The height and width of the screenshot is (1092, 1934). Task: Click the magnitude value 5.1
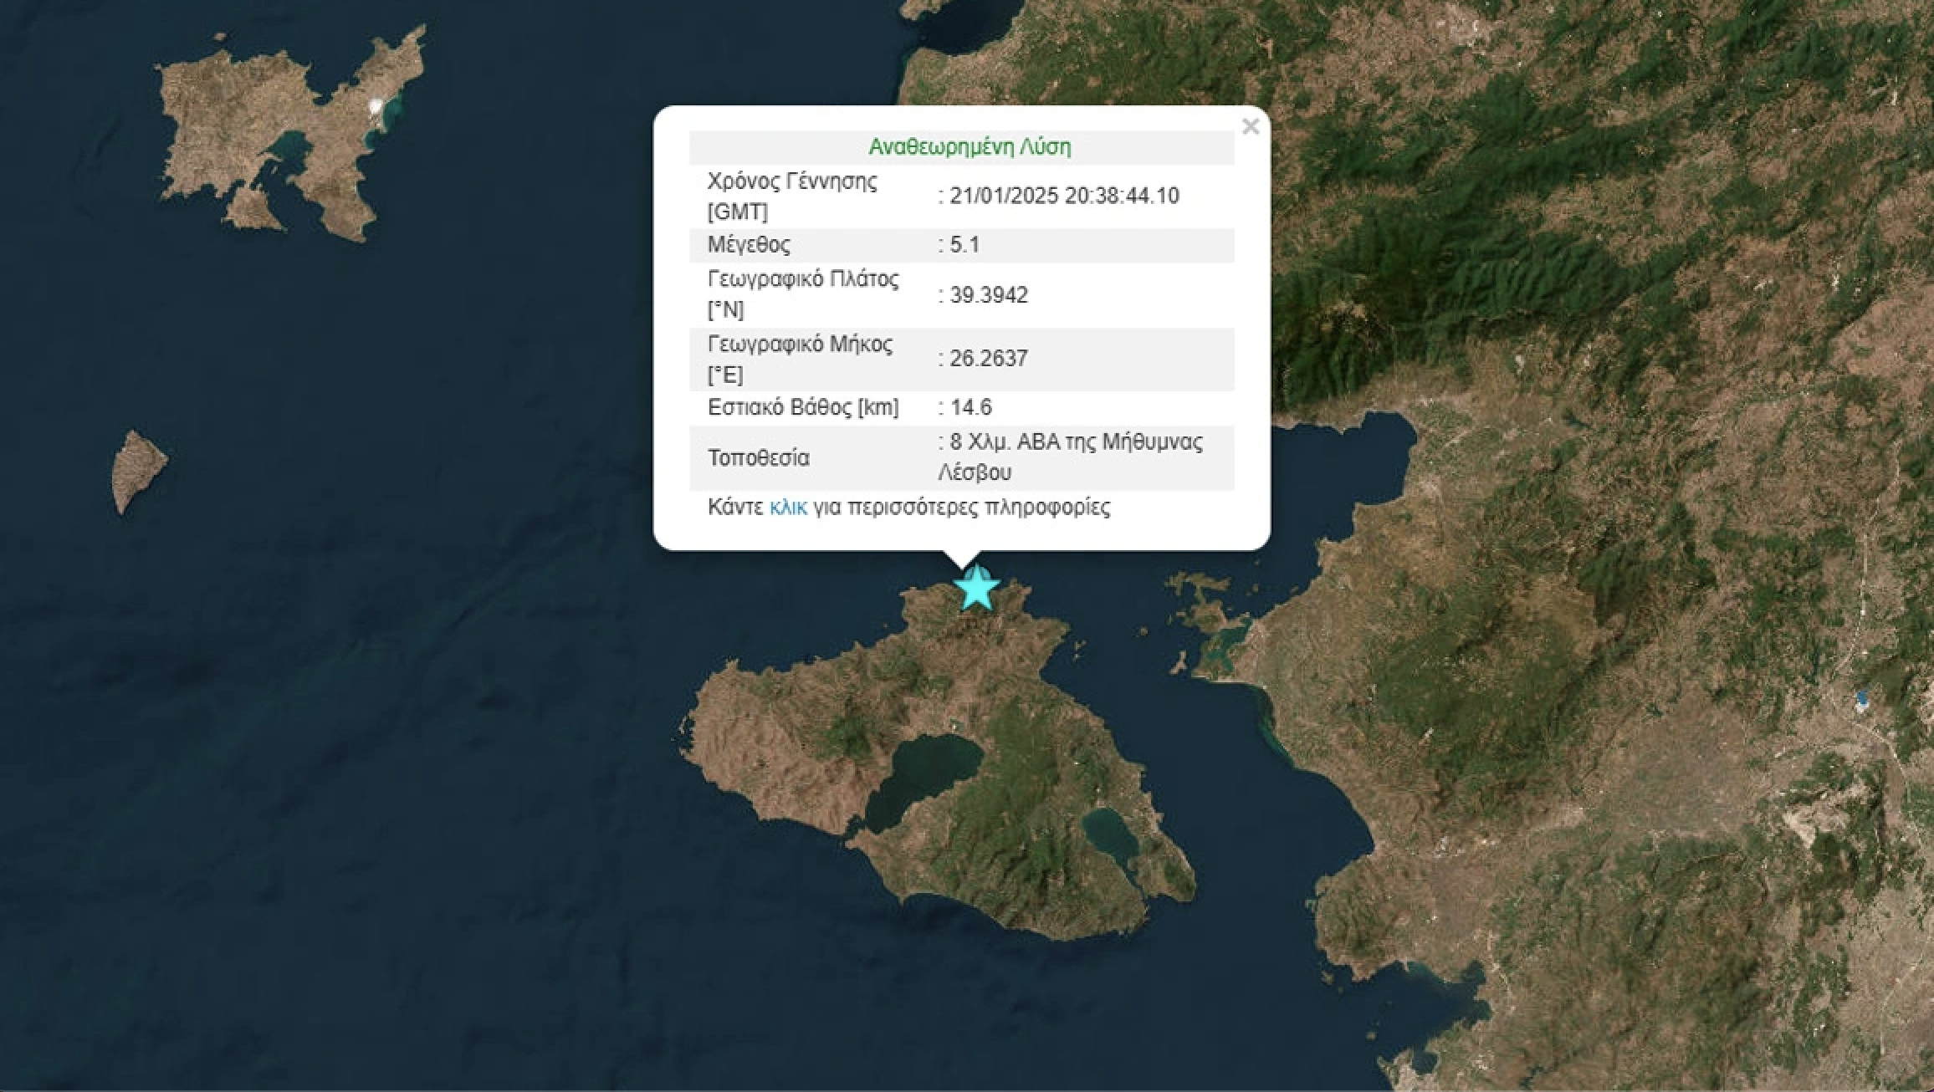964,245
